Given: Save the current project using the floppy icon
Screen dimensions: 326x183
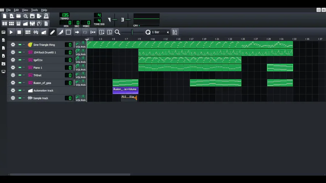Looking at the screenshot, I should coord(32,16).
